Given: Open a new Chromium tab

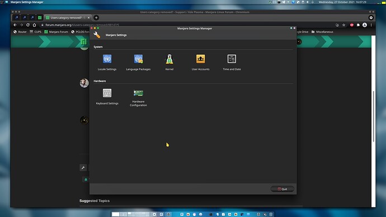Looking at the screenshot, I should pos(96,18).
